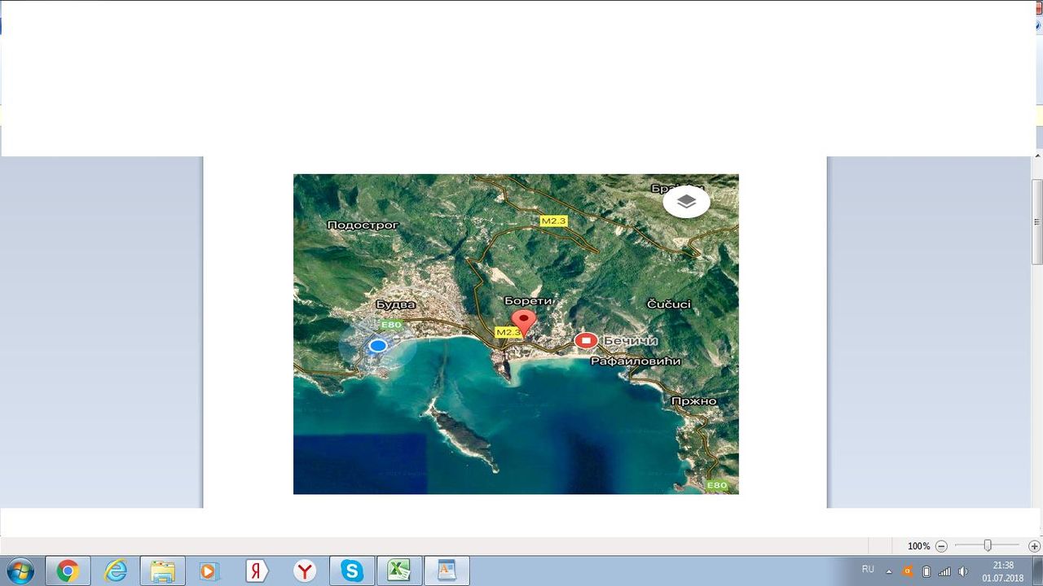Click the zoom in plus button

click(1034, 546)
